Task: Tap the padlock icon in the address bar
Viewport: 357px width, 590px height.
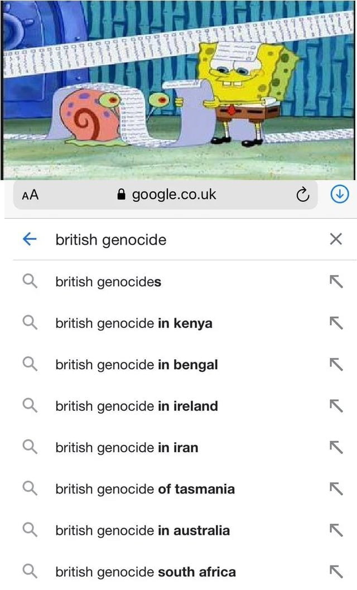Action: [x=122, y=195]
